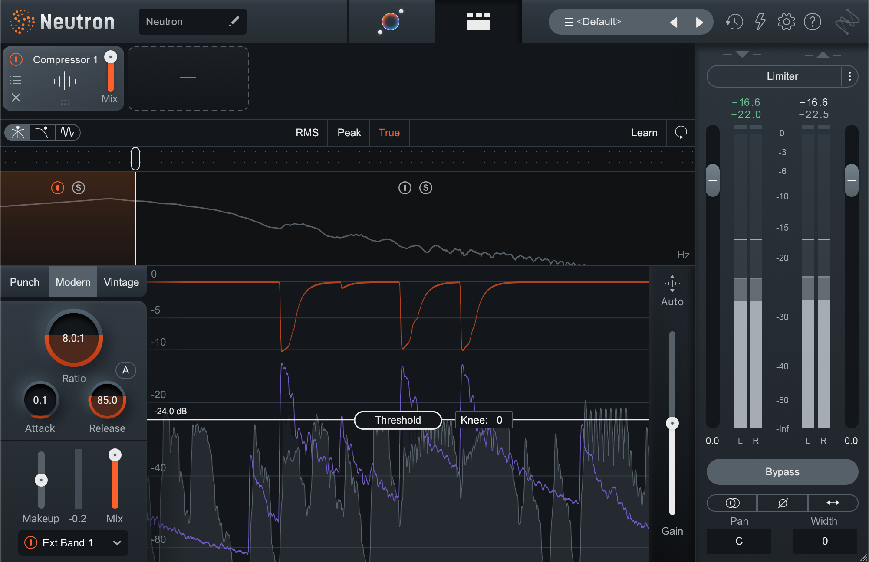Grab the Compressor 1 module reorder dots

pyautogui.click(x=65, y=102)
